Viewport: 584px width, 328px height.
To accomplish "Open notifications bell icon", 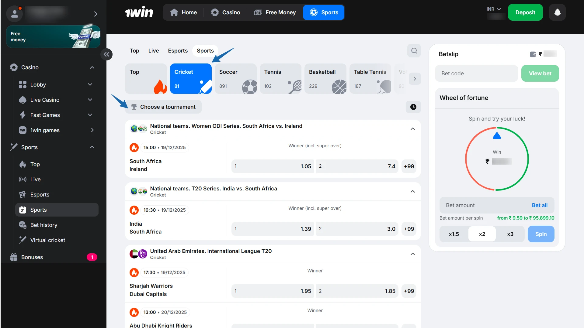I will point(557,12).
